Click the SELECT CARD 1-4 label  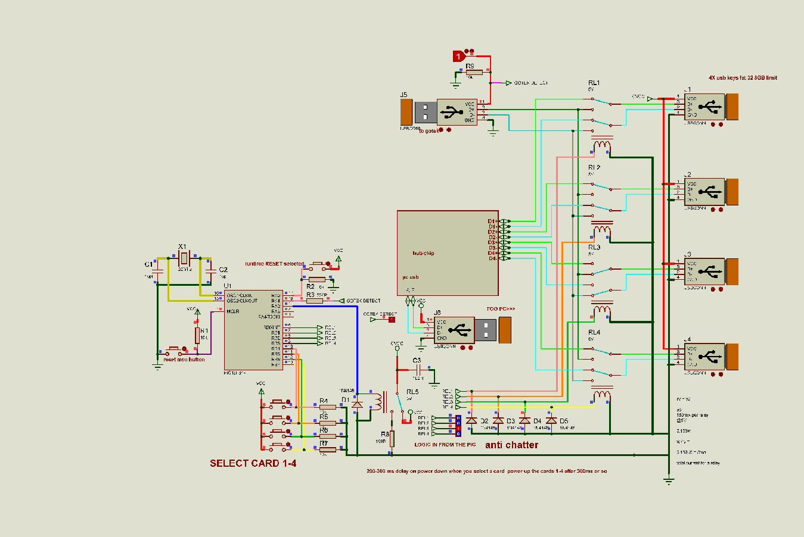click(x=253, y=463)
